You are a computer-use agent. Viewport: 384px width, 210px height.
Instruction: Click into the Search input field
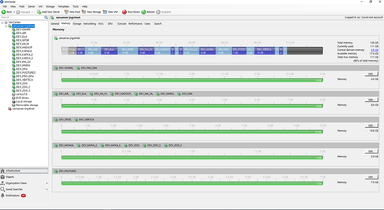(x=22, y=17)
